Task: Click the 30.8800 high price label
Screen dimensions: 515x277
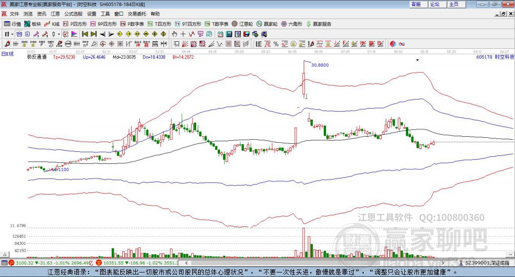Action: (320, 65)
